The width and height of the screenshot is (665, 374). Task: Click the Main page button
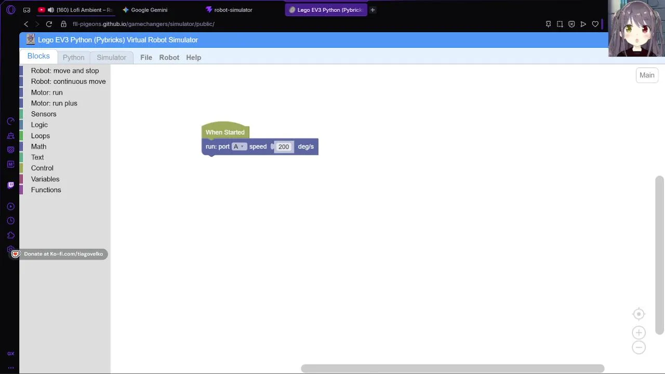(x=647, y=75)
